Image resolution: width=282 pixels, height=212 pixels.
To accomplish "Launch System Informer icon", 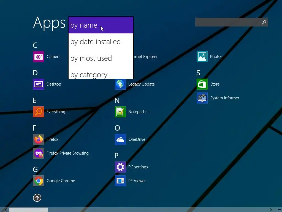I will point(202,98).
